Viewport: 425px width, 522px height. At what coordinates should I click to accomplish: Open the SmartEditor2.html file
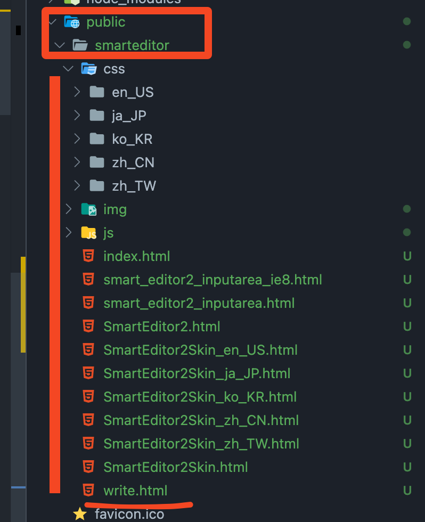[x=162, y=327]
